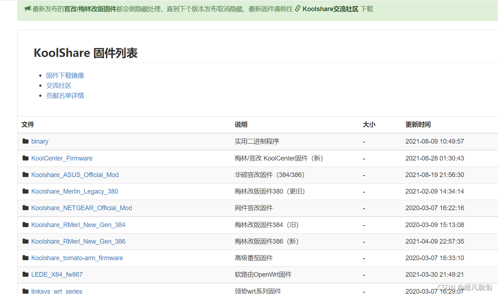Click description 实用二进制程序
The height and width of the screenshot is (294, 498).
click(257, 141)
